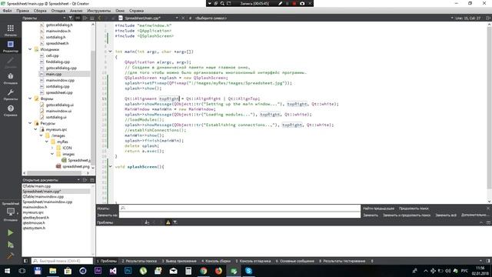Start debugging with the play-bug button
The image size is (492, 277).
coord(10,245)
